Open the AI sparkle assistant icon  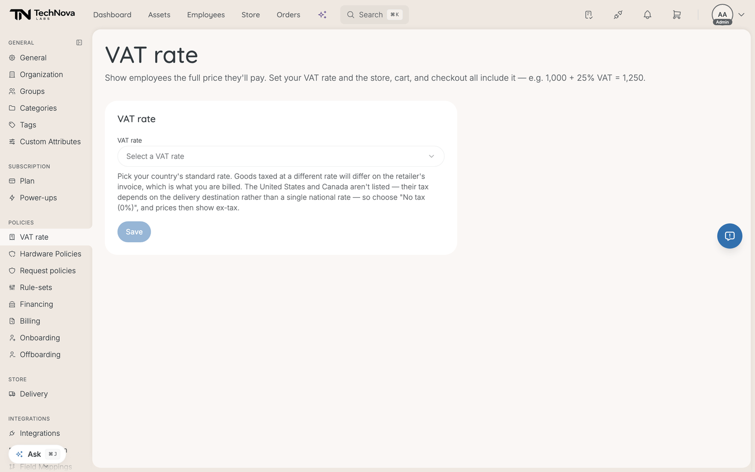pos(322,15)
